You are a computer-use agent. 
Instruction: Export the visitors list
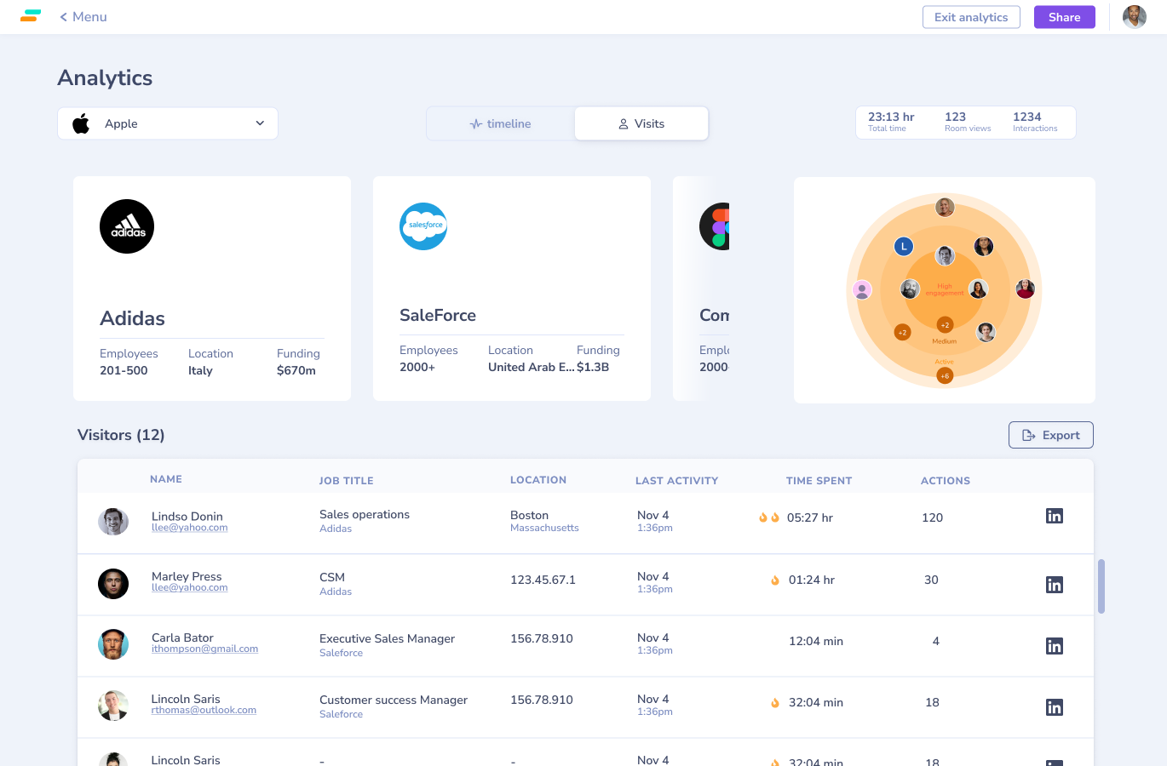[1050, 435]
